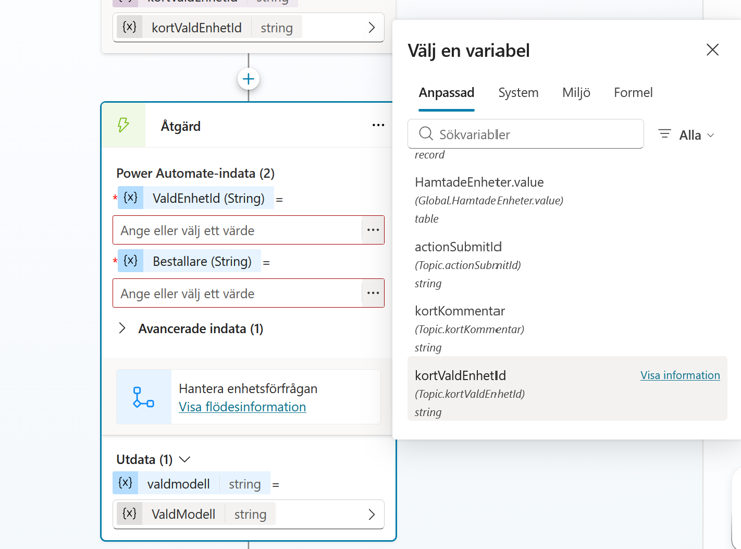Open the Visa flödesinformation link
Screen dimensions: 741x549
[x=242, y=407]
